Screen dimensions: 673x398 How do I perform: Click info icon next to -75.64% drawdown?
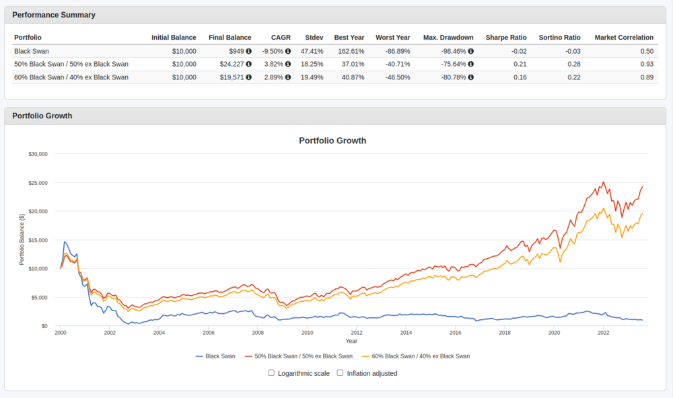tap(470, 64)
